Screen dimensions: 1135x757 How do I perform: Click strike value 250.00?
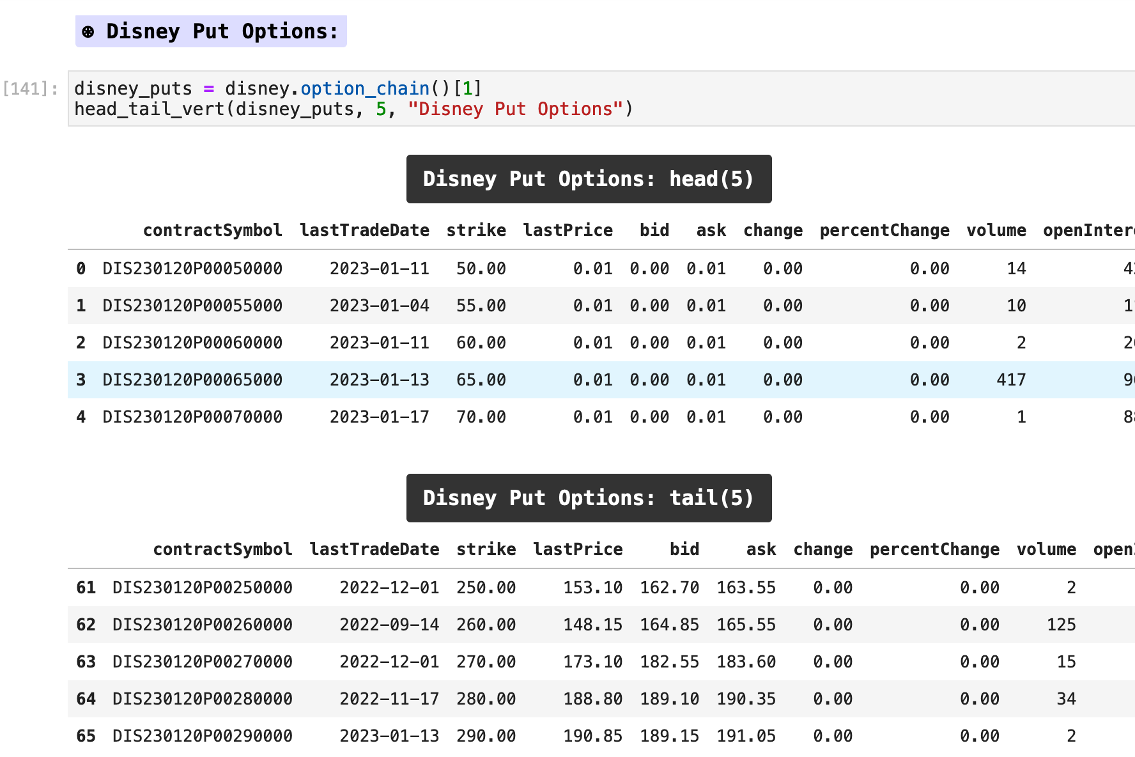(486, 588)
